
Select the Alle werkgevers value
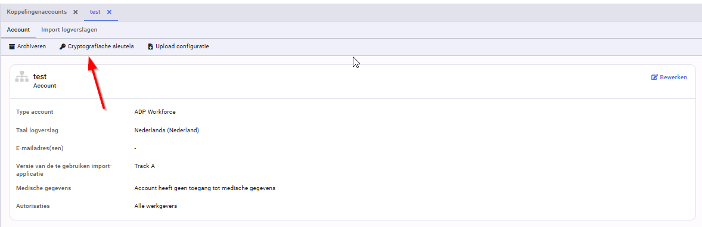(x=156, y=206)
